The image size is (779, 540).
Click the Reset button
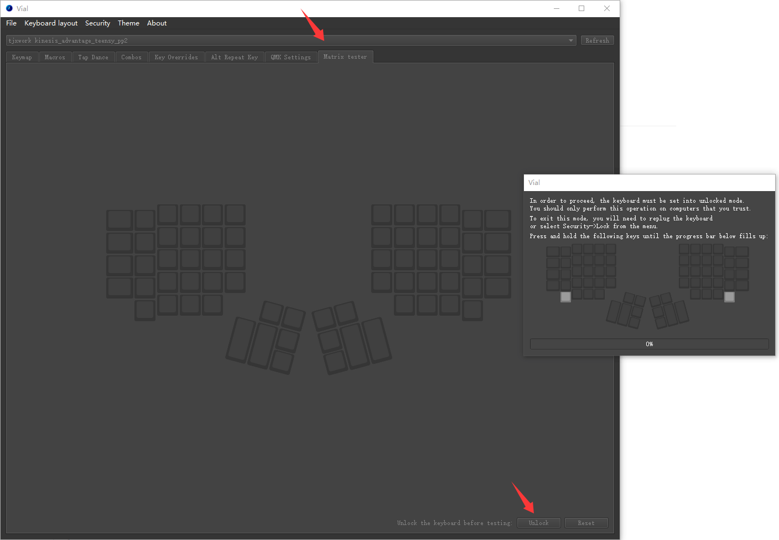(586, 523)
